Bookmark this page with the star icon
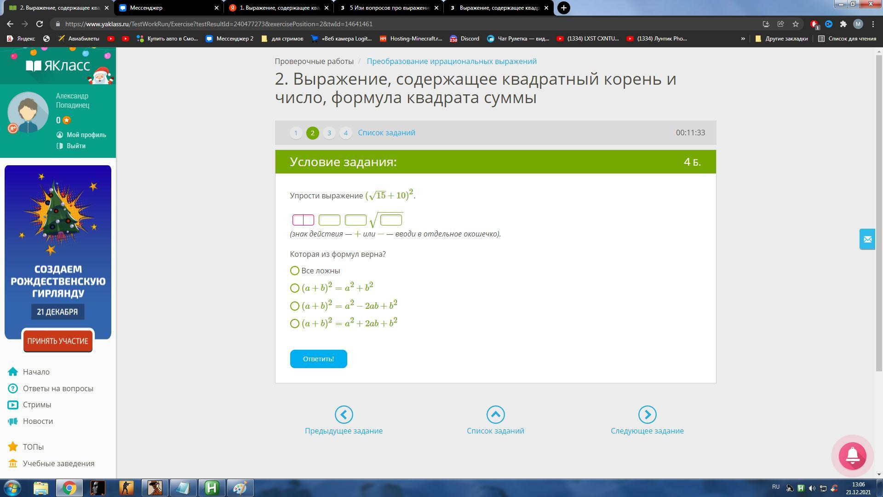Viewport: 883px width, 497px height. click(x=796, y=24)
